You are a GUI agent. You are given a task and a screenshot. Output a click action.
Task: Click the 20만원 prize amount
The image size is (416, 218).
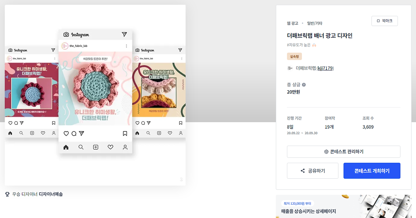point(293,92)
